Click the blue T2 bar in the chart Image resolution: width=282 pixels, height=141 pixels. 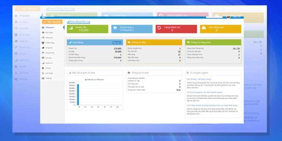tap(78, 94)
